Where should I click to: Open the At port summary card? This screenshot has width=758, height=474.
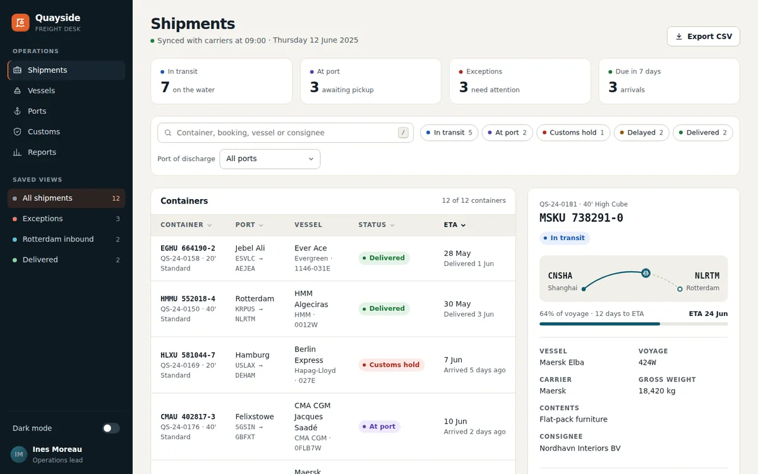coord(371,81)
